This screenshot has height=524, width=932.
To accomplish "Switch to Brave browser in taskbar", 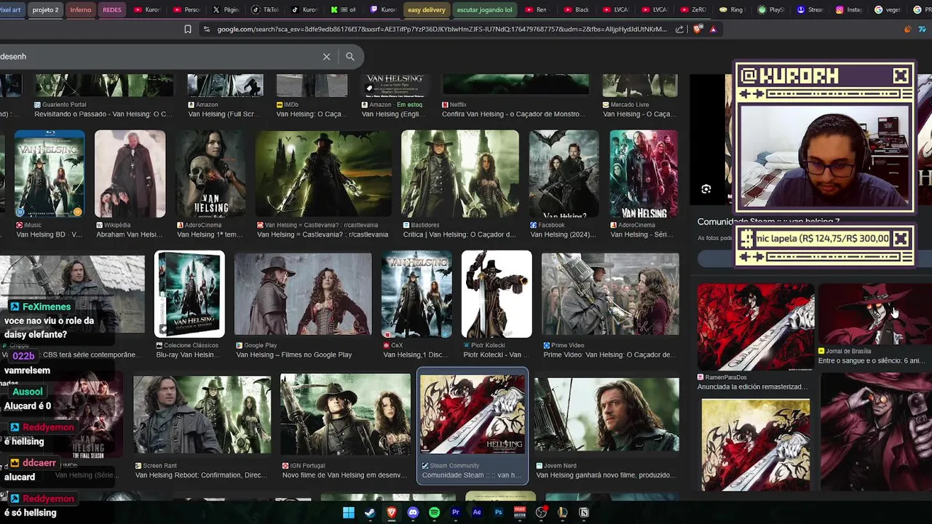I will click(392, 512).
